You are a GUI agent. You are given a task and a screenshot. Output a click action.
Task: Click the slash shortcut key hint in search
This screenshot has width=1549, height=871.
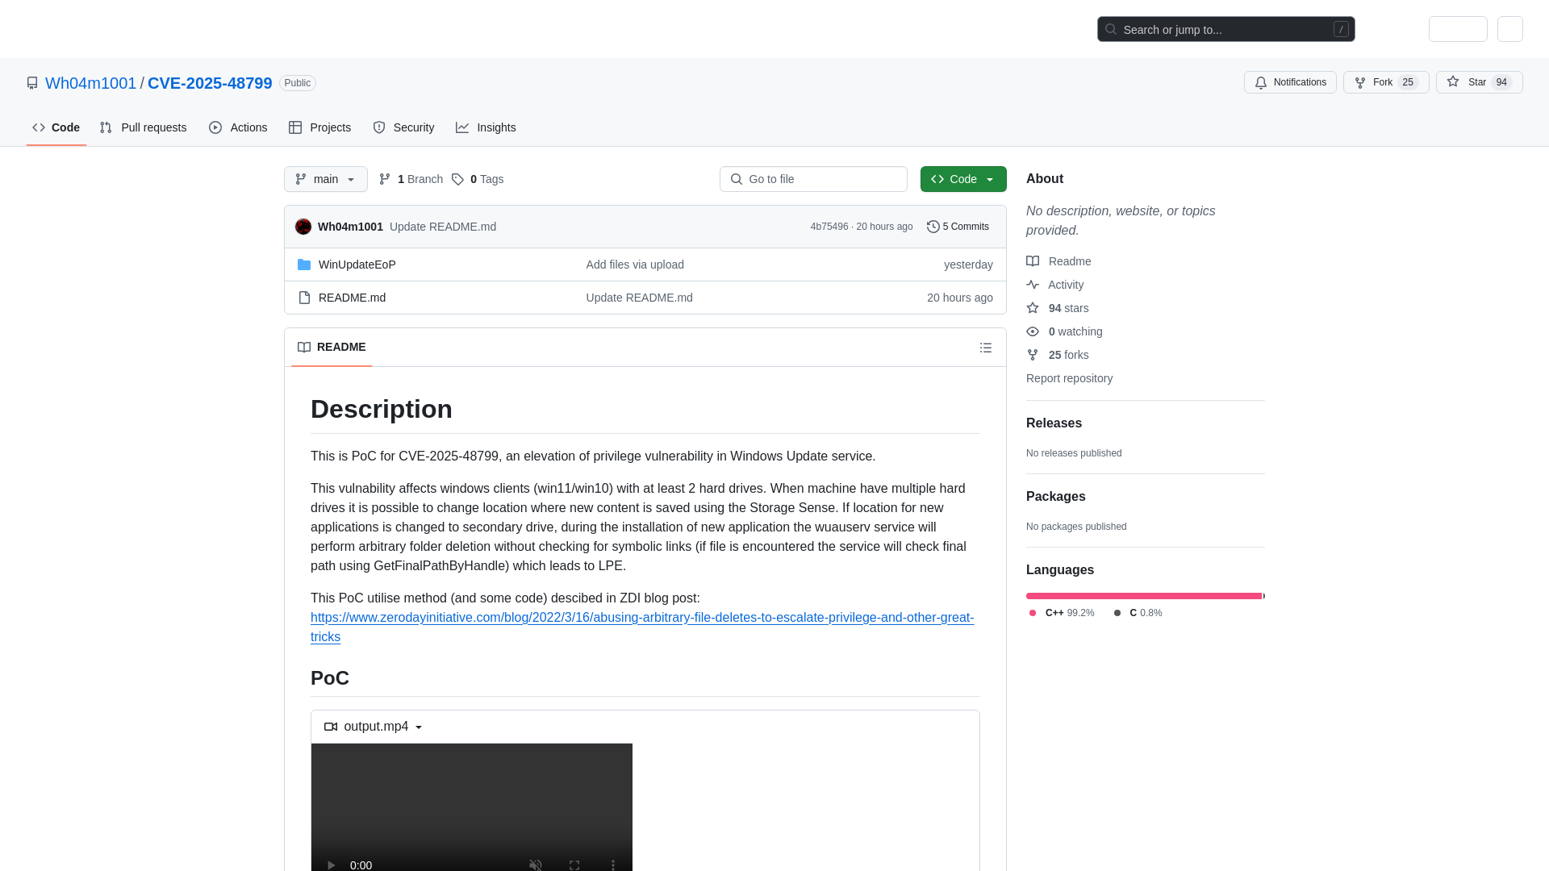pyautogui.click(x=1341, y=29)
